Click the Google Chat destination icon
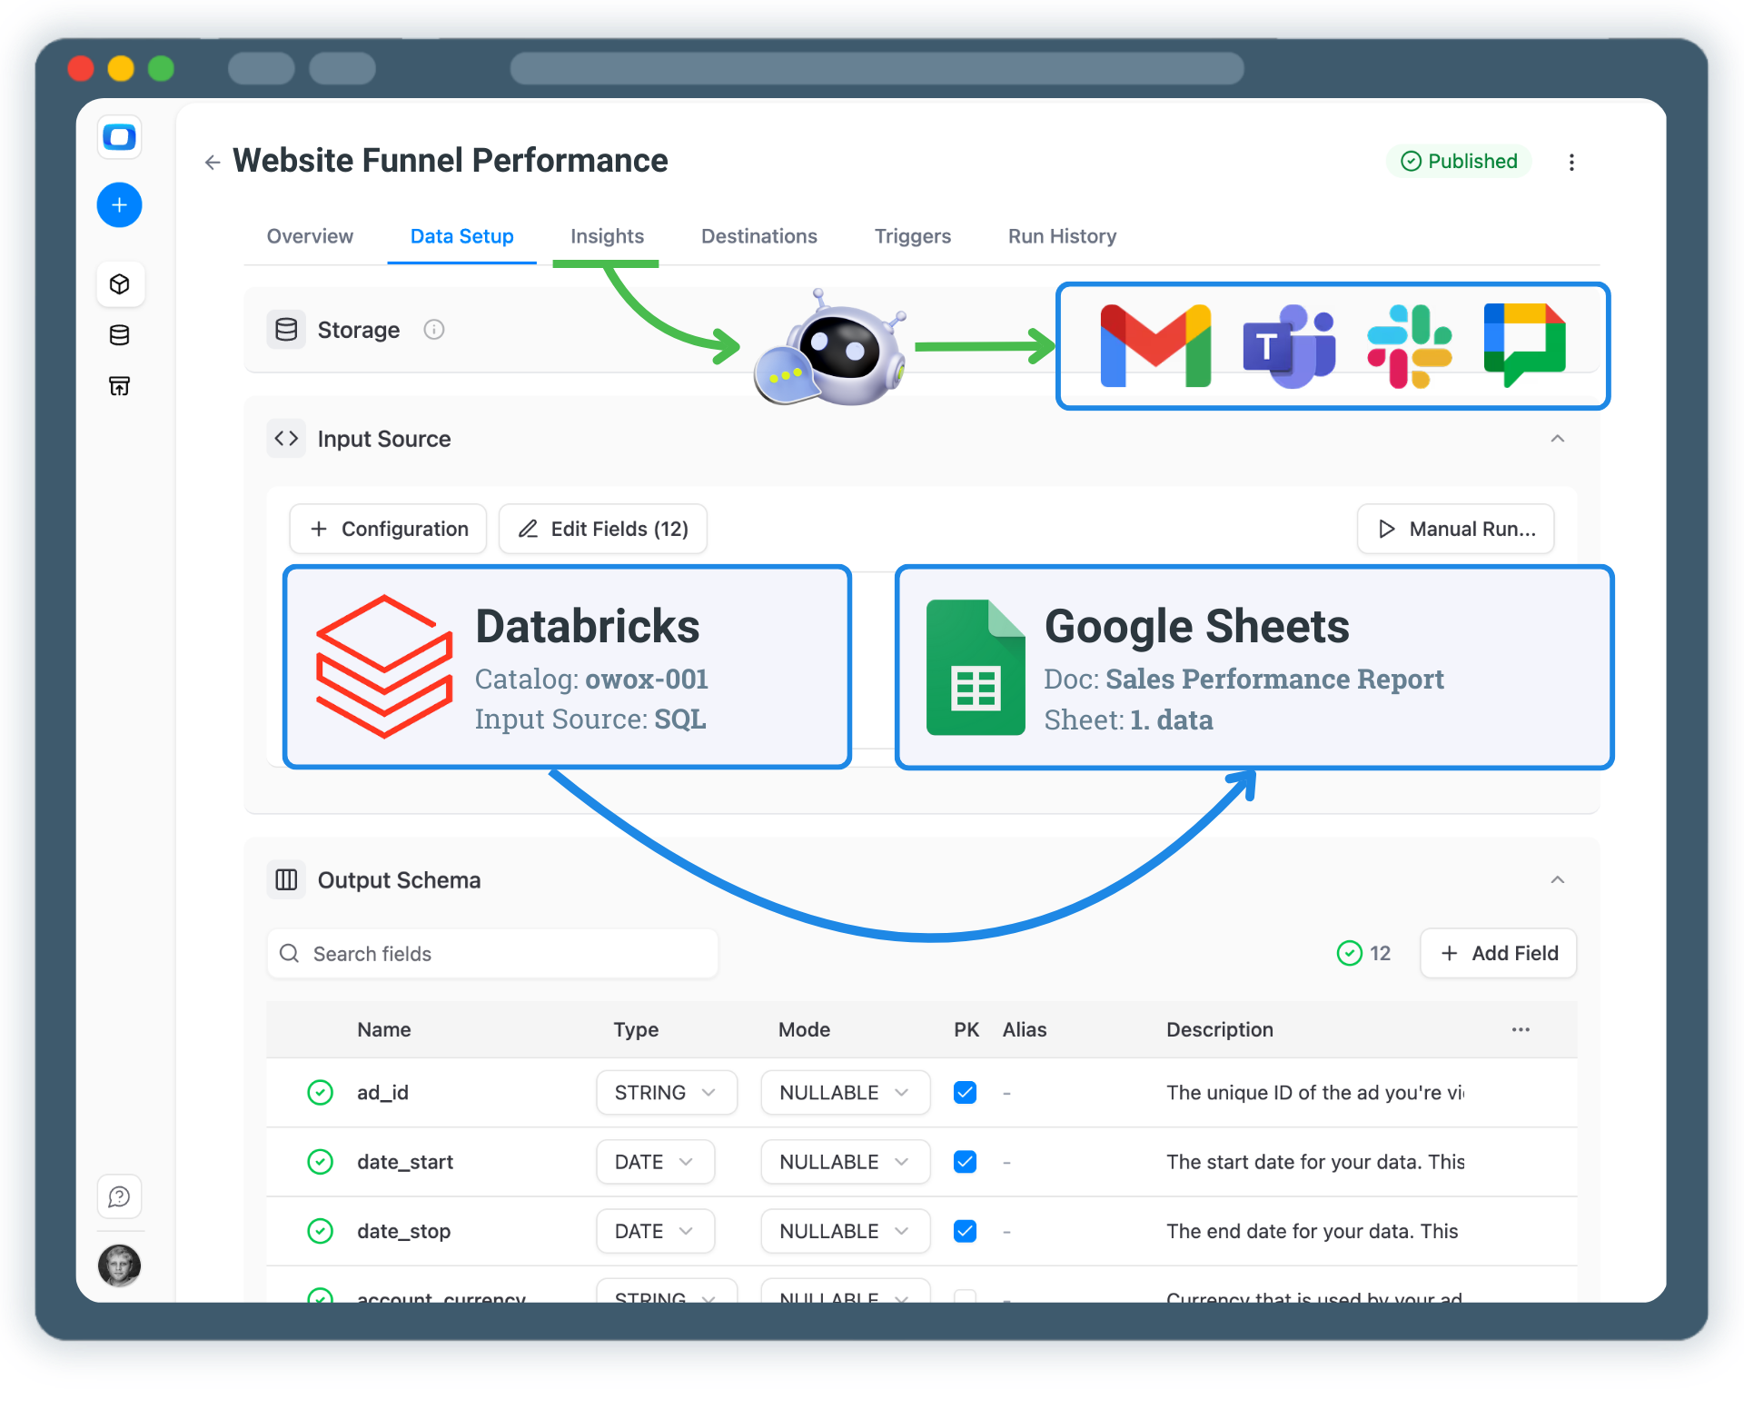 pyautogui.click(x=1525, y=345)
